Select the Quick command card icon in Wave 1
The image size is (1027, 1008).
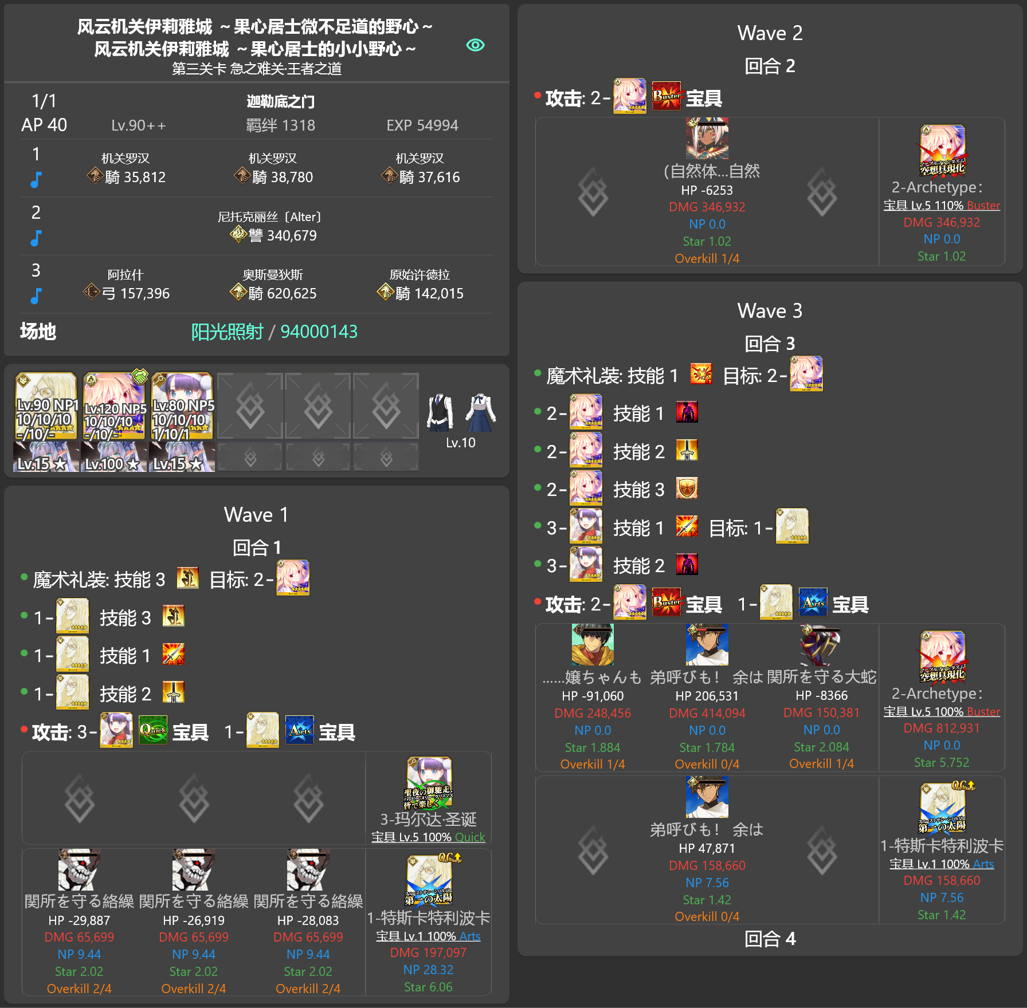(153, 730)
